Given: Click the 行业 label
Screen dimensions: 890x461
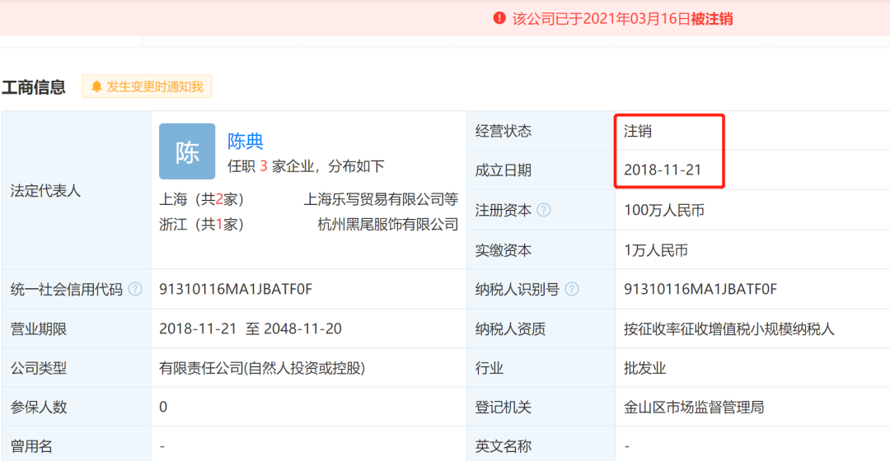Looking at the screenshot, I should coord(489,368).
